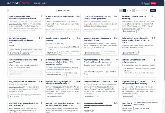The image size is (165, 113).
Task: Click globe icon on Async control flow card
Action: coord(117,60)
